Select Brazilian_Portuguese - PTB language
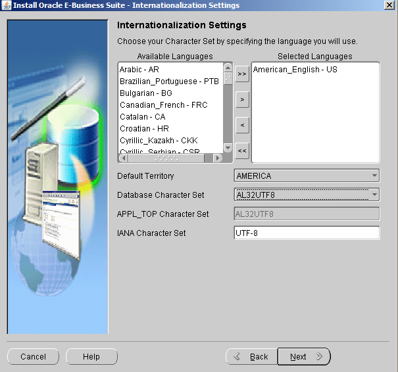 pyautogui.click(x=169, y=81)
